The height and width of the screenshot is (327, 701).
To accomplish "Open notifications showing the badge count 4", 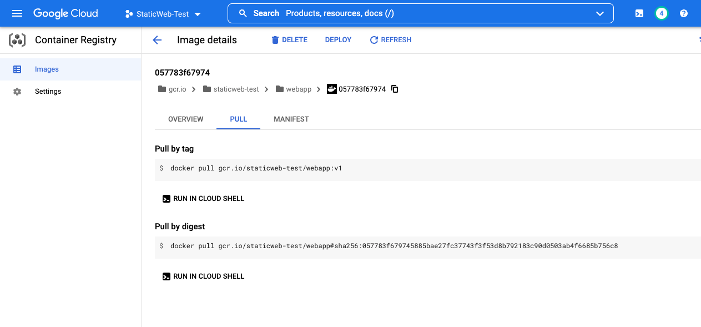I will 661,13.
